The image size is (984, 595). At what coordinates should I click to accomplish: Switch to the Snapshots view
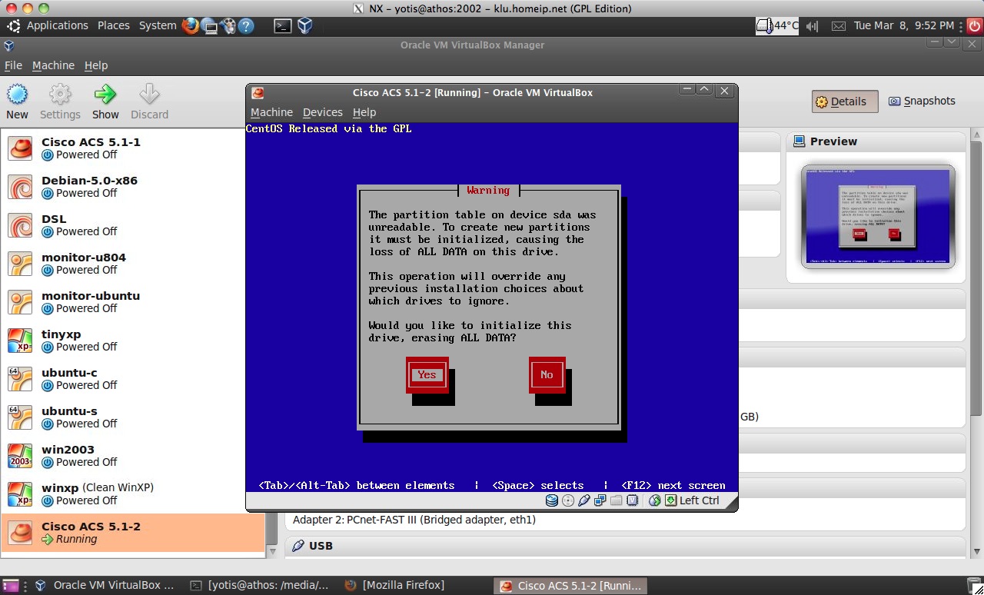pyautogui.click(x=922, y=101)
